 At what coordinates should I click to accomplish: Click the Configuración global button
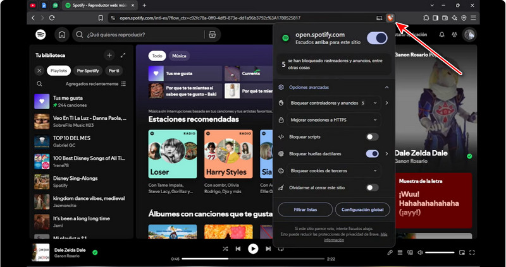tap(362, 210)
